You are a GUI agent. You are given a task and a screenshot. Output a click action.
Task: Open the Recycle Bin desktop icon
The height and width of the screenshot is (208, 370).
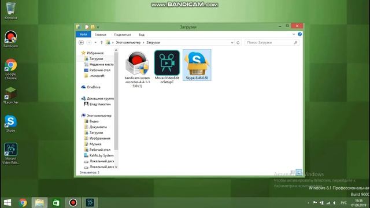(x=10, y=10)
